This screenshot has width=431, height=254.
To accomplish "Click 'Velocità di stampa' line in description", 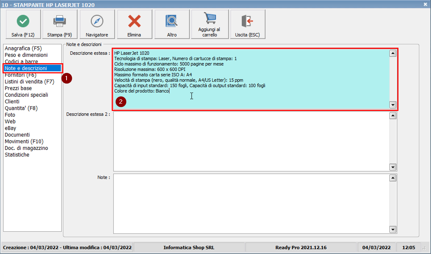I will 179,80.
